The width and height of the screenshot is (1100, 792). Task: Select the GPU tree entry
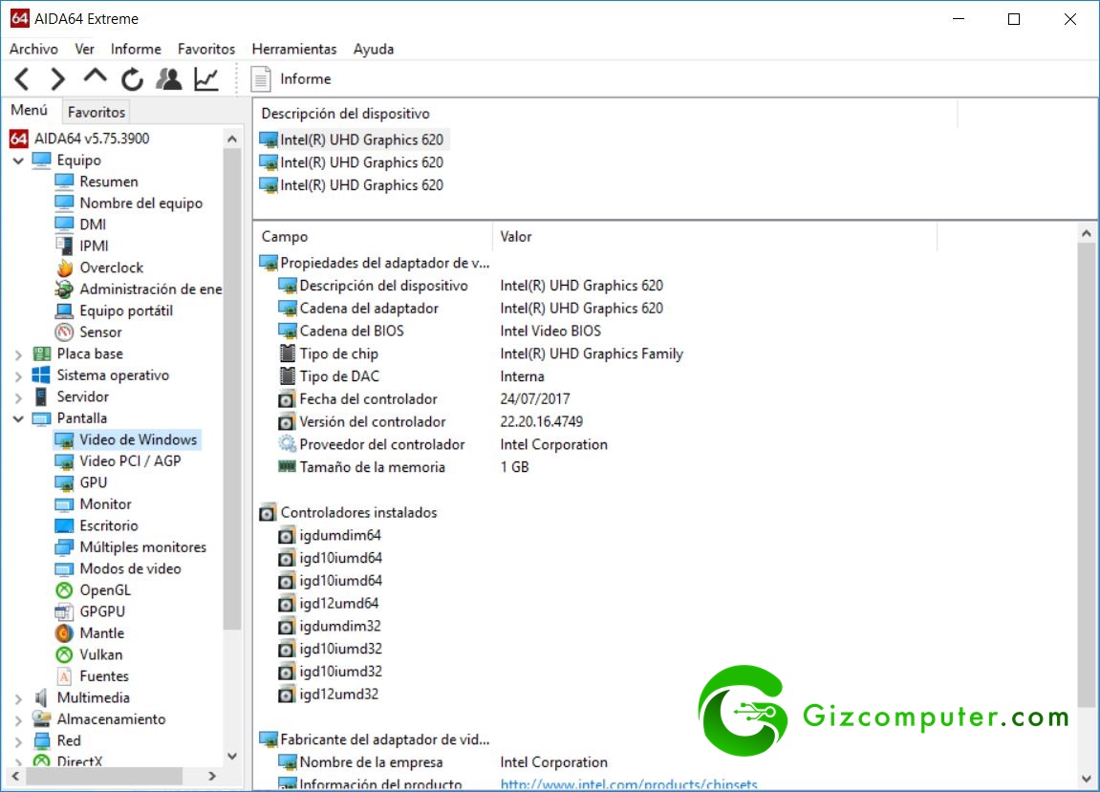[94, 482]
